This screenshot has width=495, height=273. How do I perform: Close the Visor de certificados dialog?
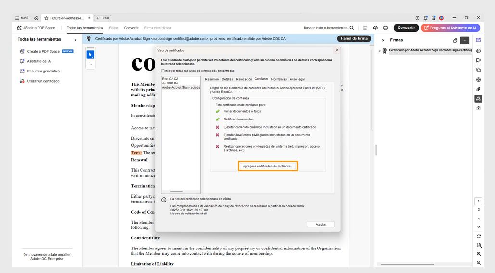point(337,50)
